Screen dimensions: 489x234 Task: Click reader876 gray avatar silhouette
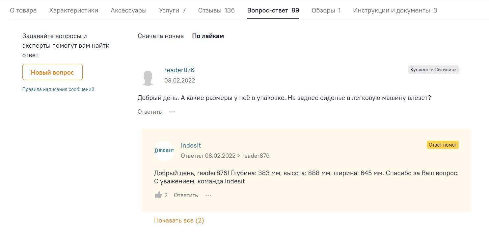point(148,78)
